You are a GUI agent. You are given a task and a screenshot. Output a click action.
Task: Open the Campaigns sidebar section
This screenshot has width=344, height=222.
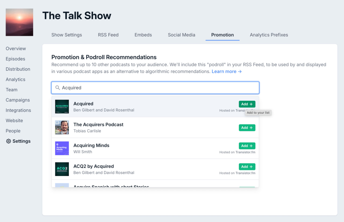click(x=18, y=100)
